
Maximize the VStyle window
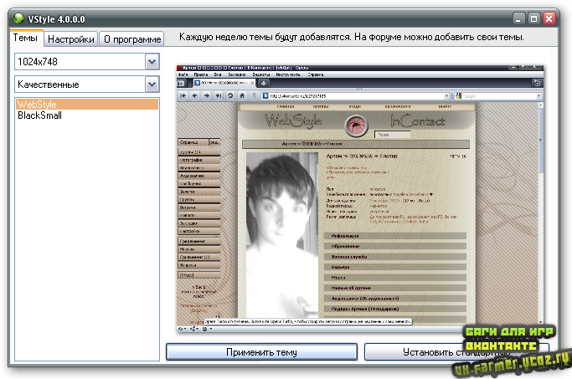tap(533, 18)
